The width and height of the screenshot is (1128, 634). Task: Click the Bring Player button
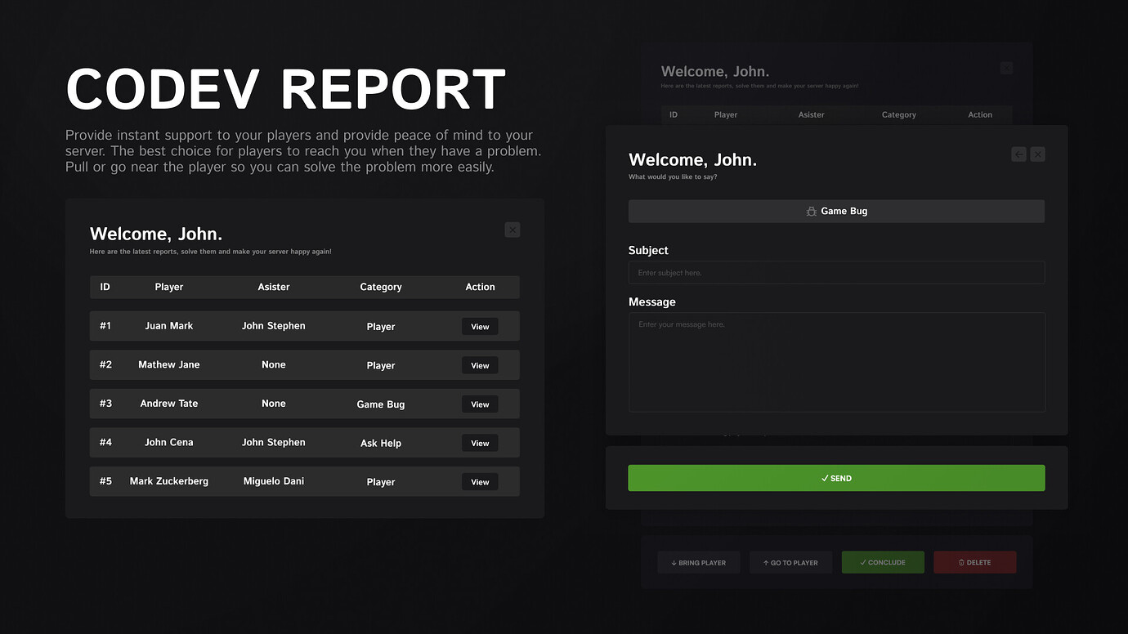(x=699, y=562)
